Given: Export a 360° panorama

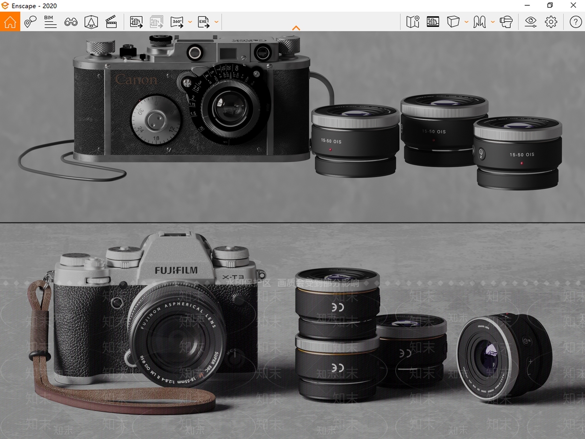Looking at the screenshot, I should (177, 22).
